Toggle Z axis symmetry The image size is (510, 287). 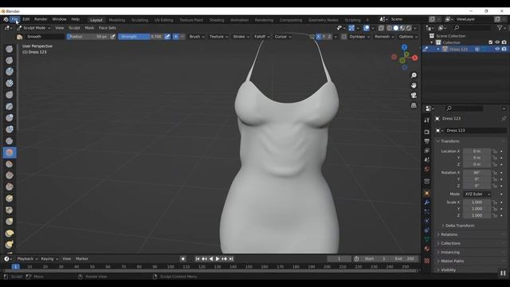tap(329, 37)
